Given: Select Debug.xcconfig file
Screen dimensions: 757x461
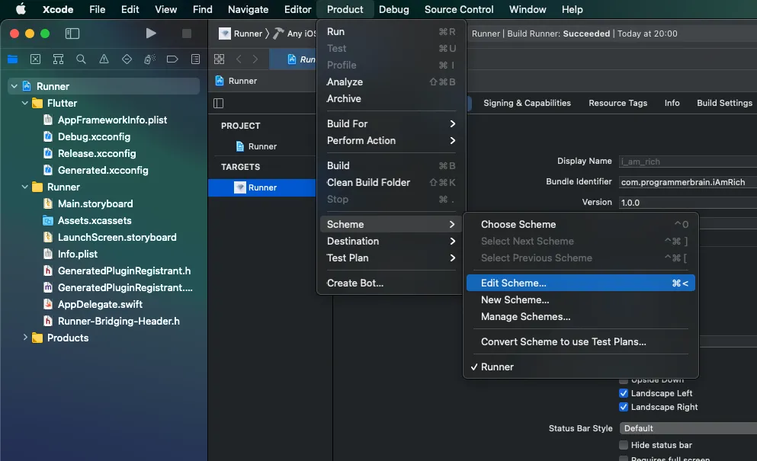Looking at the screenshot, I should [x=94, y=136].
